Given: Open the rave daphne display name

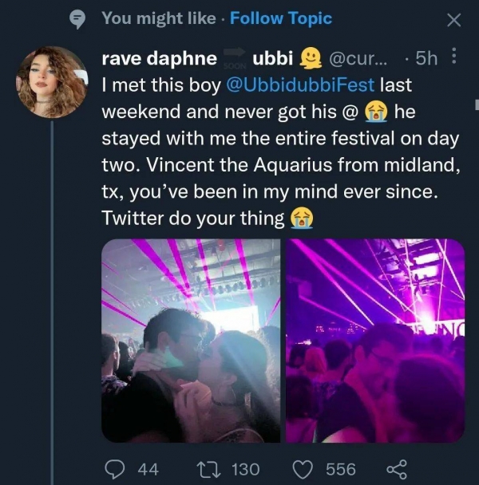Looking at the screenshot, I should pos(160,59).
